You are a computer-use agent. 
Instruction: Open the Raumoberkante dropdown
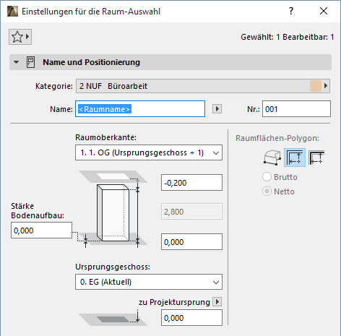(x=149, y=152)
